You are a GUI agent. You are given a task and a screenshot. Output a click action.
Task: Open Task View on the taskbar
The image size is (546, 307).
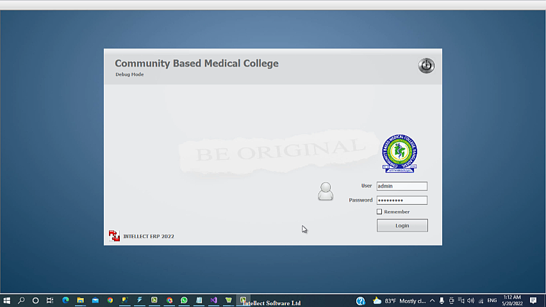pyautogui.click(x=50, y=301)
